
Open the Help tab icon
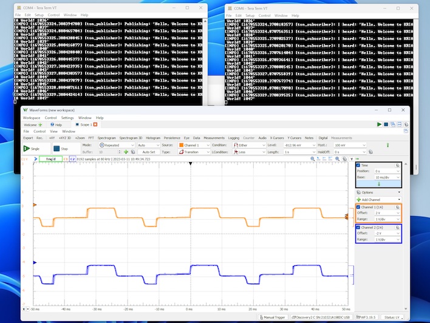(52, 124)
